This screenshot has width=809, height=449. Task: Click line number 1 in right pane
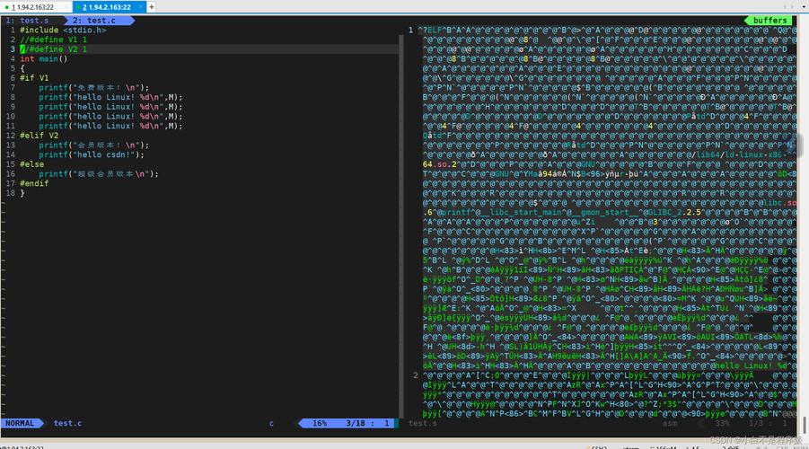pyautogui.click(x=410, y=30)
